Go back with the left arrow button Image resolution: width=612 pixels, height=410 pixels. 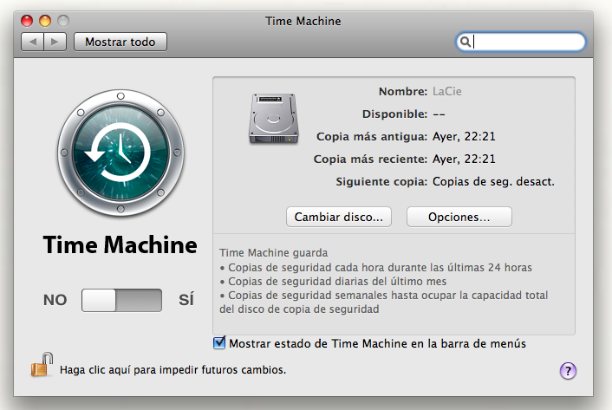tap(32, 42)
